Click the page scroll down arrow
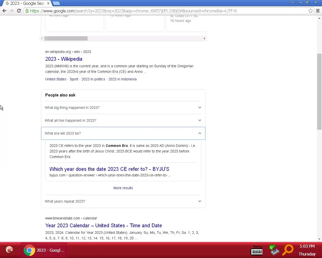Screen dimensions: 322x258 (319, 239)
